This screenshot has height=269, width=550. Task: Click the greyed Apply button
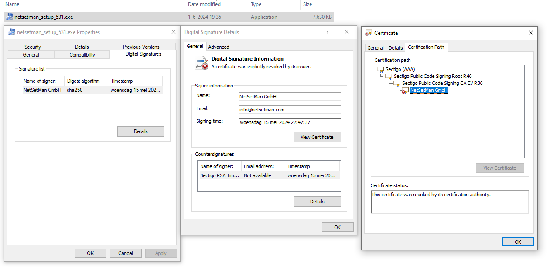click(x=161, y=253)
